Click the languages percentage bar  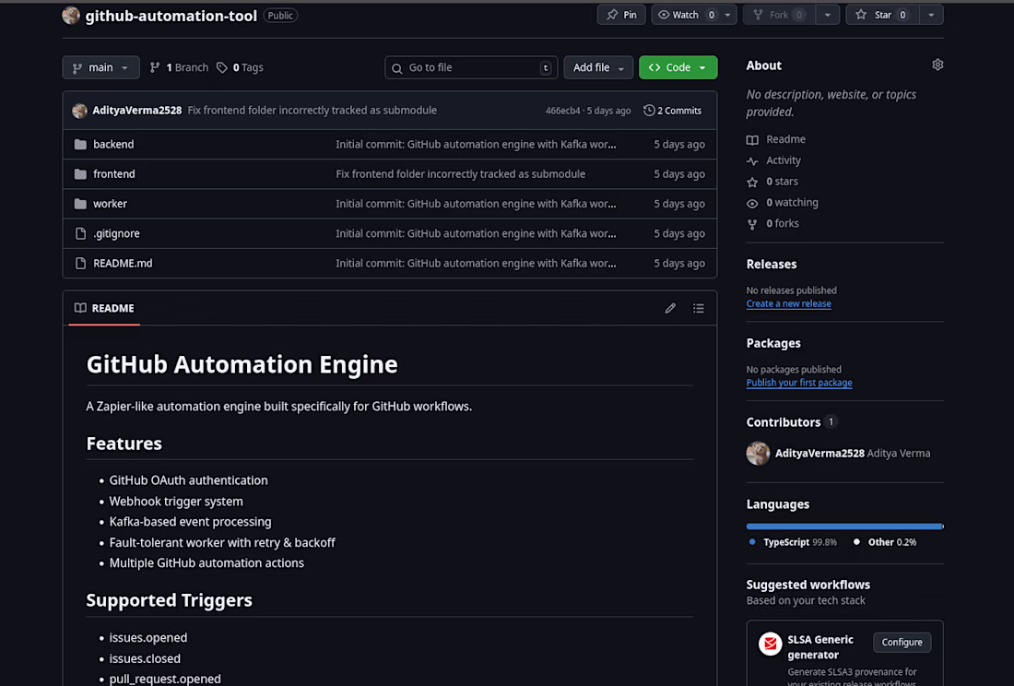click(x=844, y=526)
